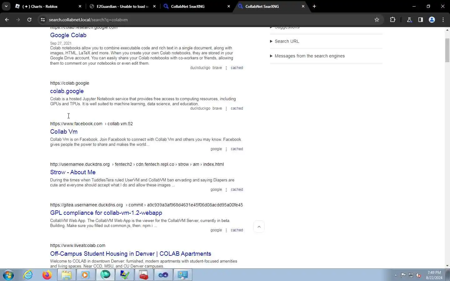Image resolution: width=450 pixels, height=281 pixels.
Task: Open the Chrome three-dot menu
Action: 443,20
